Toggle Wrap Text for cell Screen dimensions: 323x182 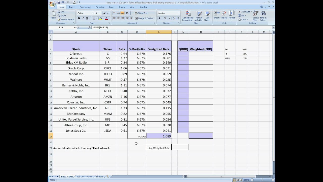tap(141, 13)
